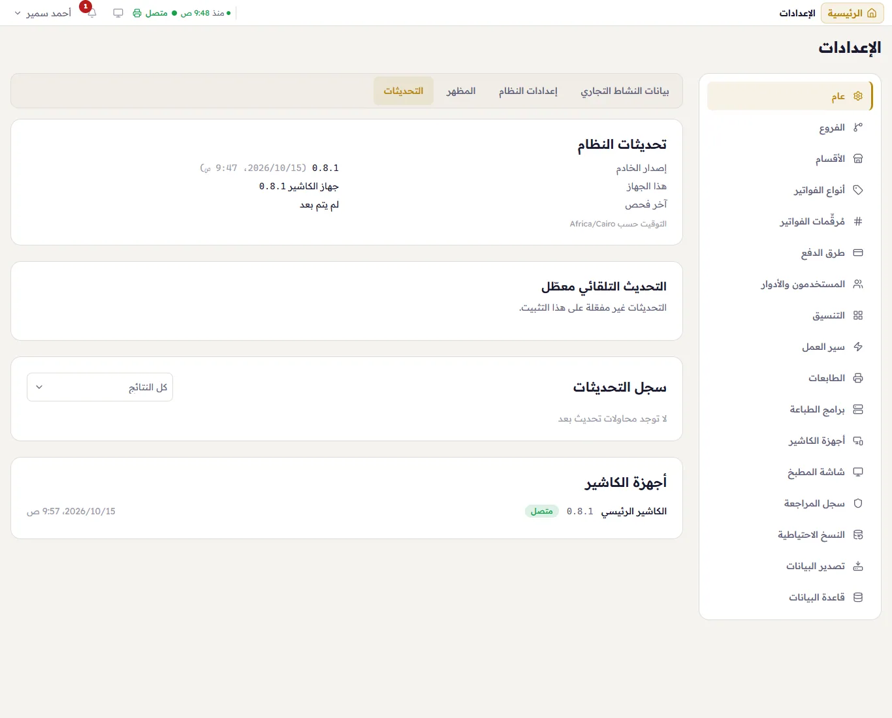The image size is (892, 718).
Task: Select the tag icon for أنواع الفواتير
Action: point(858,190)
